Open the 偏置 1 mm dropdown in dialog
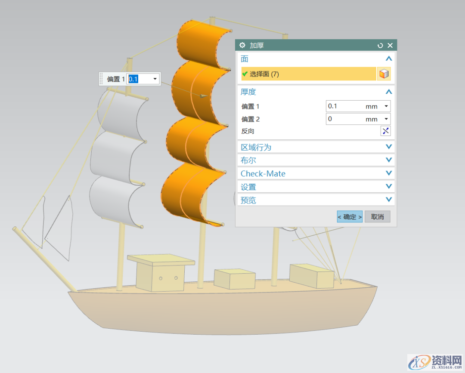The width and height of the screenshot is (465, 373). 386,106
